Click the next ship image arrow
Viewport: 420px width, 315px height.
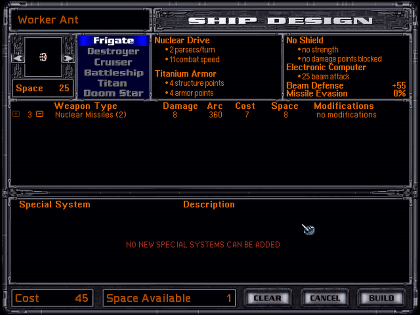tap(68, 58)
